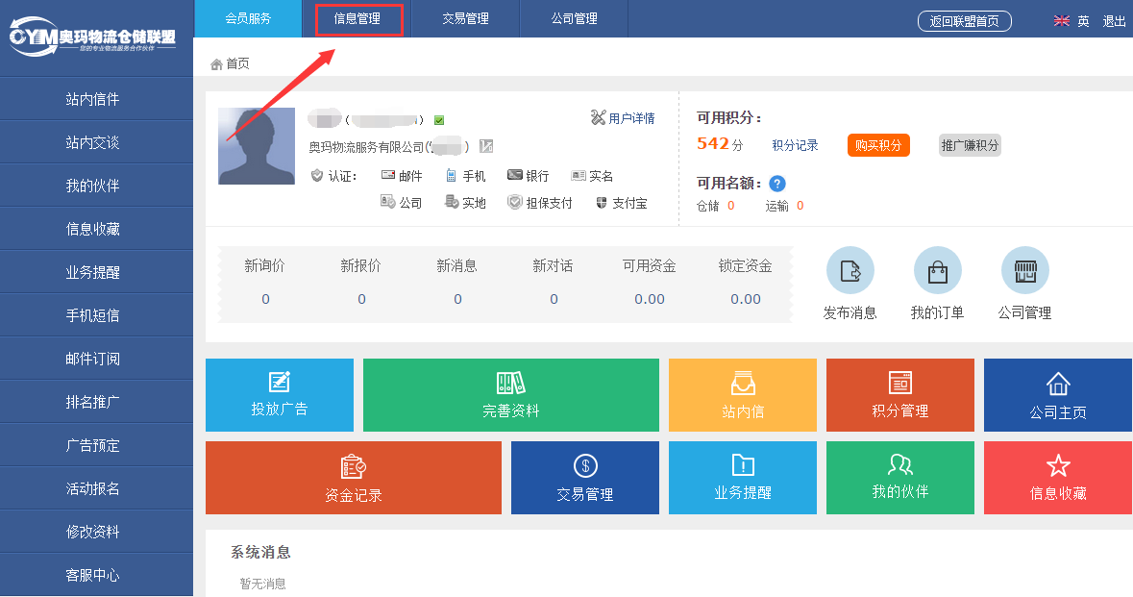1133x597 pixels.
Task: Click the 积分管理 tile
Action: (x=900, y=395)
